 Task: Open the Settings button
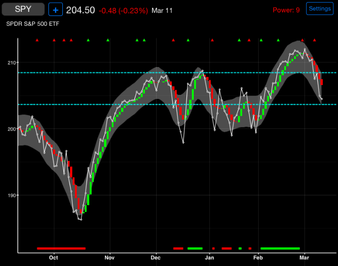319,9
